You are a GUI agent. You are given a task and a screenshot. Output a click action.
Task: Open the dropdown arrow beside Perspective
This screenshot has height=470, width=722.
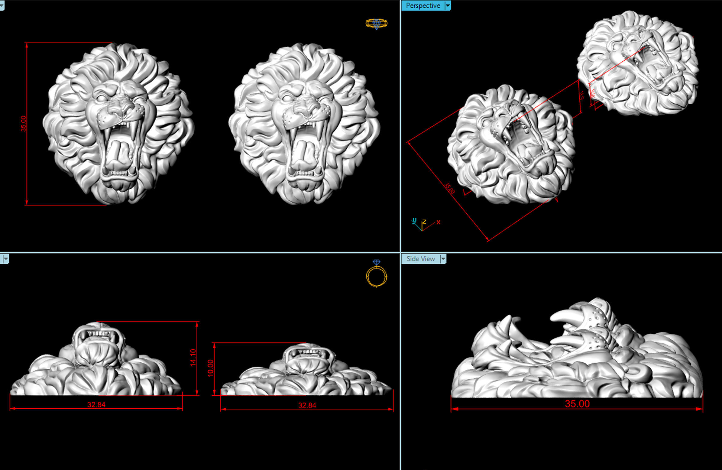tap(448, 6)
